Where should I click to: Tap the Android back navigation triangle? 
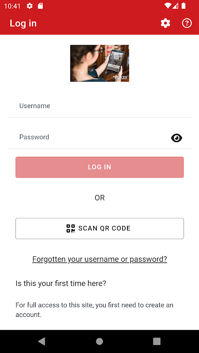tap(42, 341)
